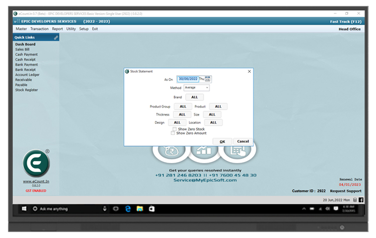Open the Transaction menu
This screenshot has width=376, height=238.
[39, 29]
